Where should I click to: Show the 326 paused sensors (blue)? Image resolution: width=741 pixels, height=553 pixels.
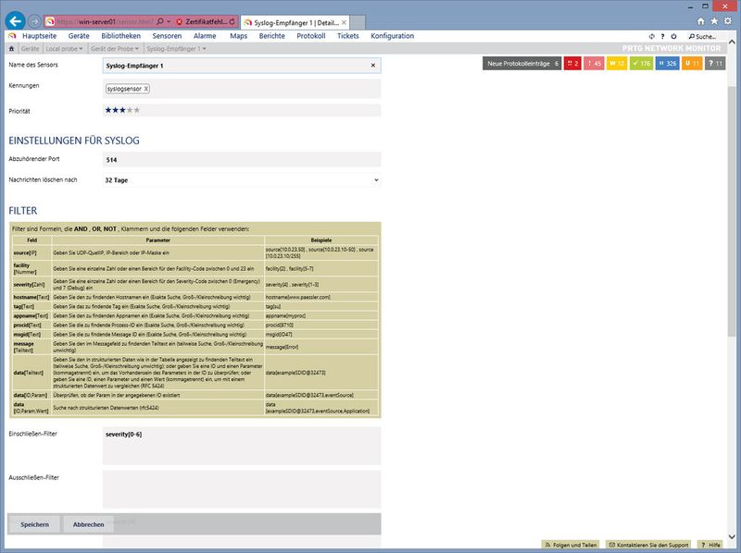pos(667,63)
